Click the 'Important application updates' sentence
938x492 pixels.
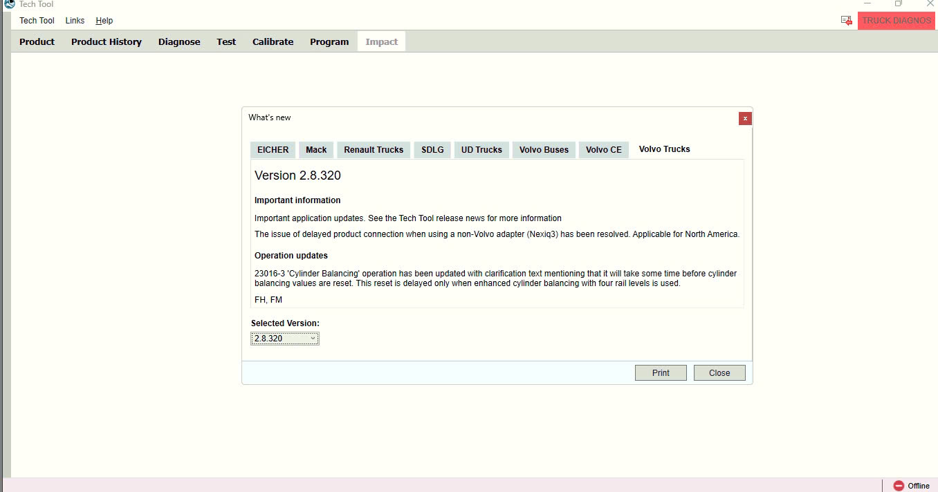pos(408,218)
